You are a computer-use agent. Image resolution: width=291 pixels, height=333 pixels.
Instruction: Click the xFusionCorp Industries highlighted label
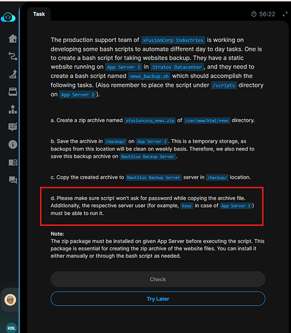173,40
